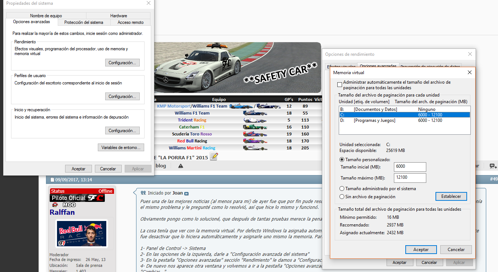Click Cancelar in Memoria virtual dialog
The image size is (498, 272).
[x=456, y=250]
